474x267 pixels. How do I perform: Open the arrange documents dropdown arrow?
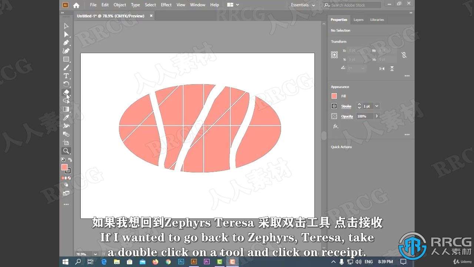pos(237,5)
